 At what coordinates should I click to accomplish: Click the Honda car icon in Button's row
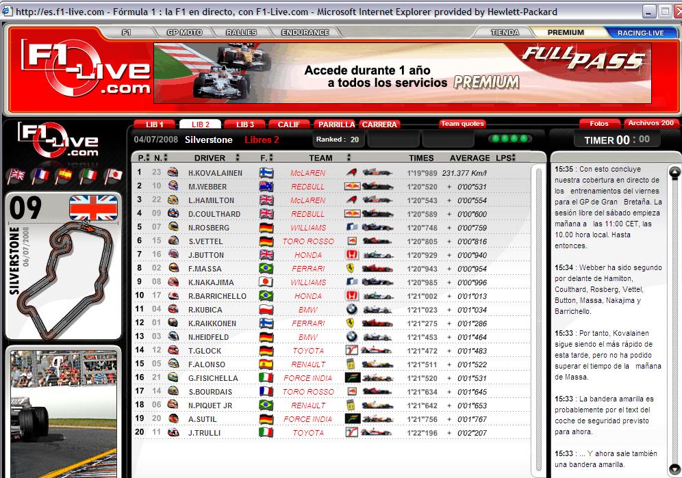[378, 255]
